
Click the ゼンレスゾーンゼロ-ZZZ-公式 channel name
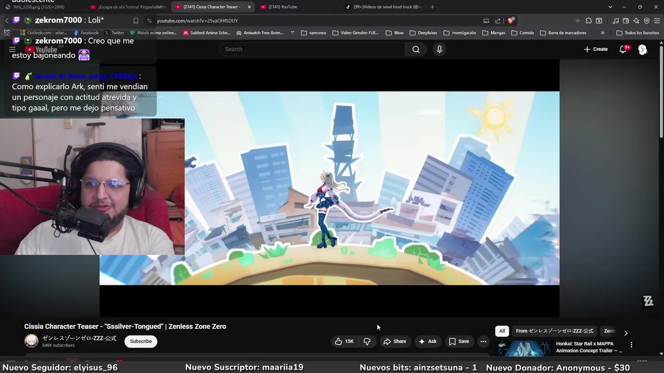pyautogui.click(x=79, y=338)
